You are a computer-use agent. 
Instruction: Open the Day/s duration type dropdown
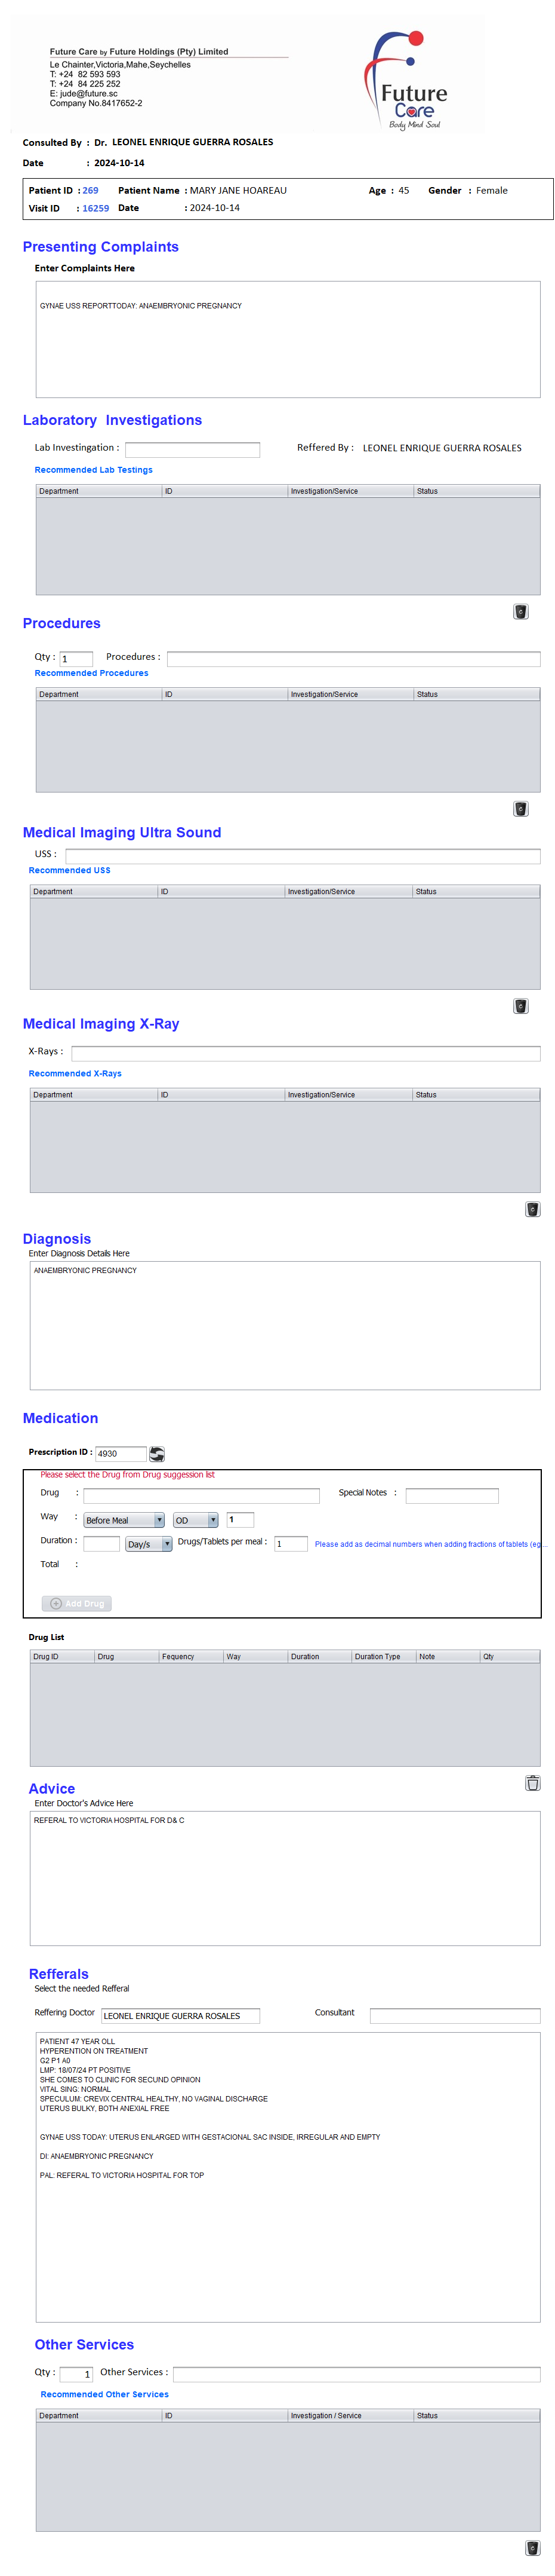click(x=149, y=1544)
